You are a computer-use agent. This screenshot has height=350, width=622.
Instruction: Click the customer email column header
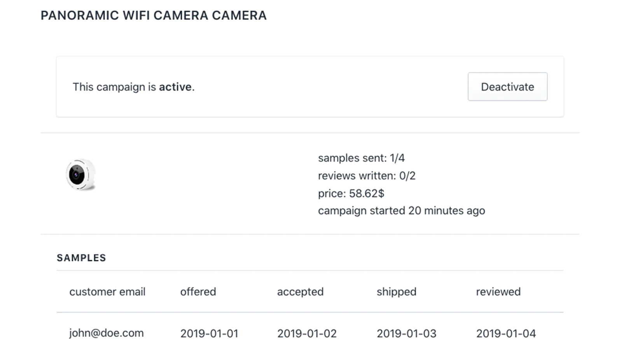107,292
